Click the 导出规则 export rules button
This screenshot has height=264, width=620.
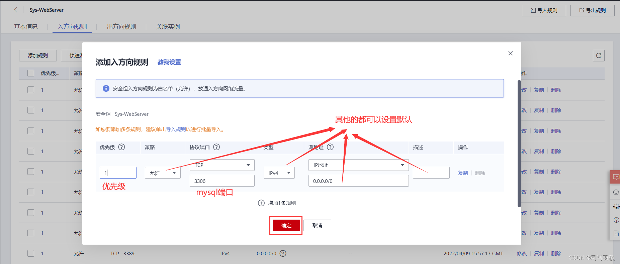pos(593,10)
